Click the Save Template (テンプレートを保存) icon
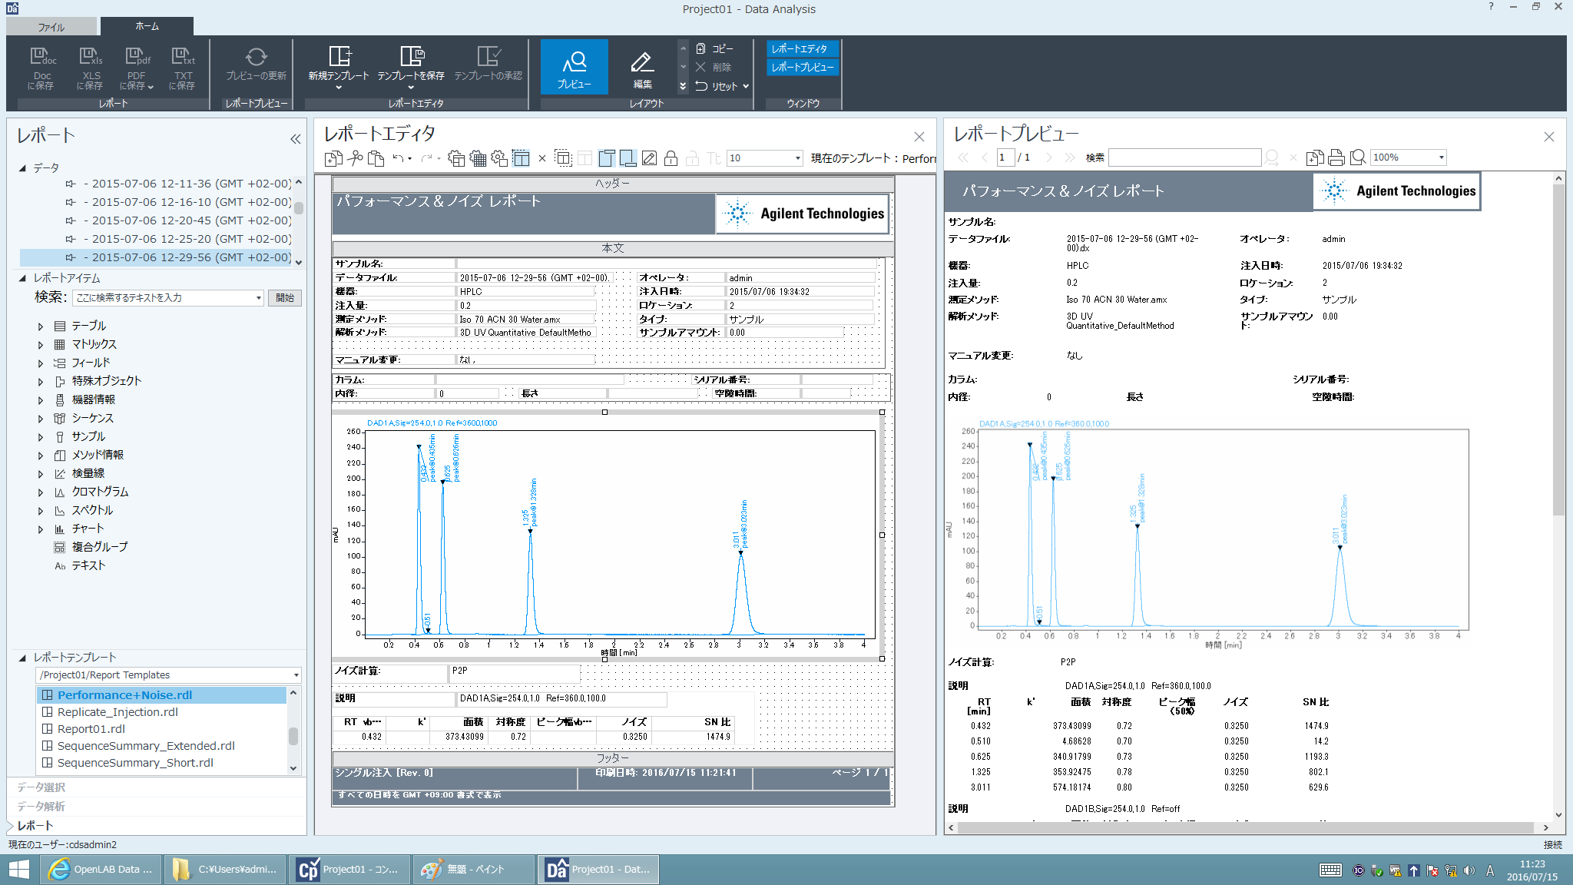Viewport: 1573px width, 885px height. (411, 57)
